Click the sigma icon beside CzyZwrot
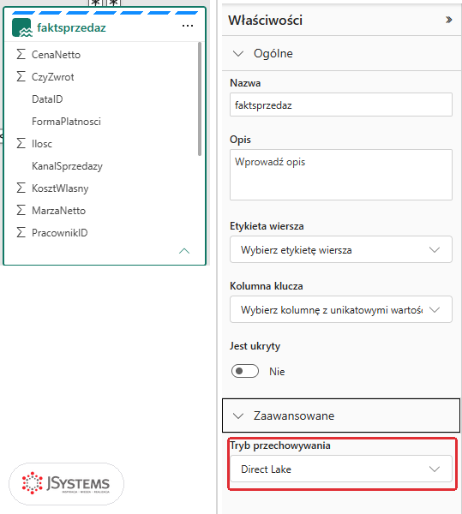The height and width of the screenshot is (514, 462). tap(21, 76)
